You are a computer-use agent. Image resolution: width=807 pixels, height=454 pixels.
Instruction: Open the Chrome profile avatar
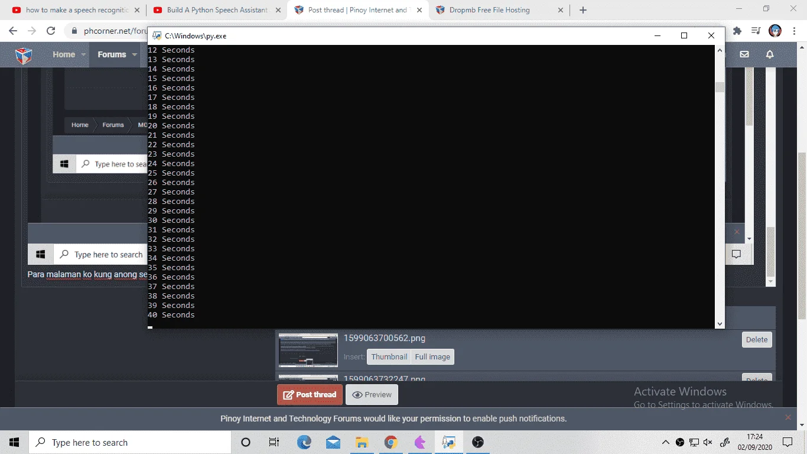775,31
